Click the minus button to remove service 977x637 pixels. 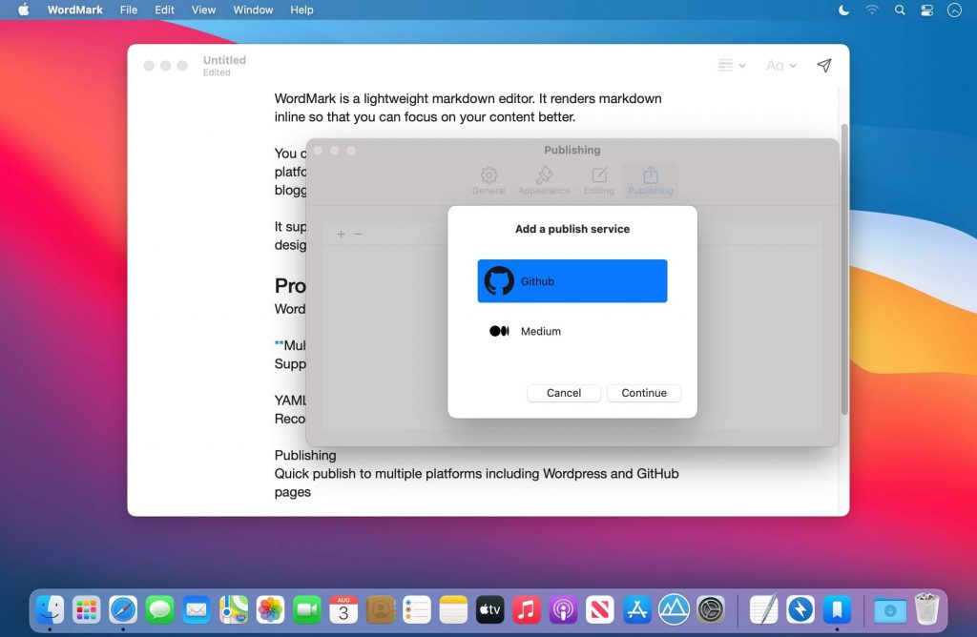click(359, 234)
